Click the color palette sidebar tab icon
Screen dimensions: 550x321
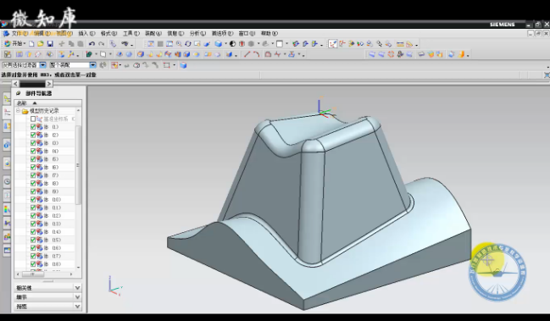7,209
